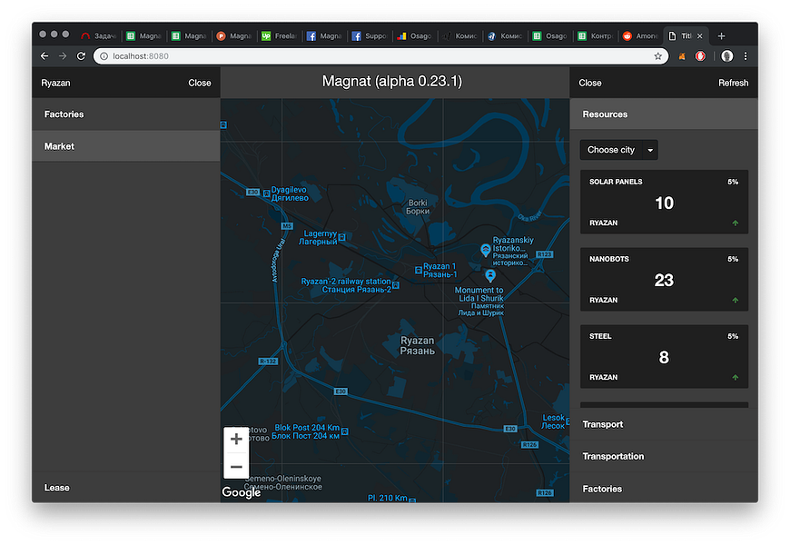
Task: Click the localhost:8080 address bar
Action: pos(380,56)
